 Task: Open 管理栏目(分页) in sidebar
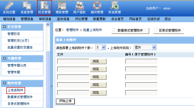[18, 40]
